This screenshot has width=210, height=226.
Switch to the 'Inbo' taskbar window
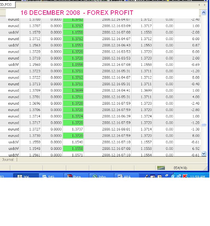pyautogui.click(x=102, y=176)
